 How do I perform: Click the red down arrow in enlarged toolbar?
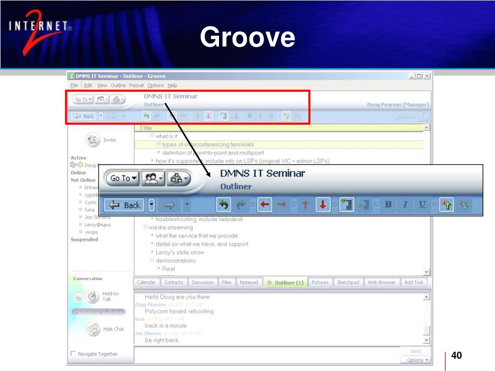coord(322,205)
